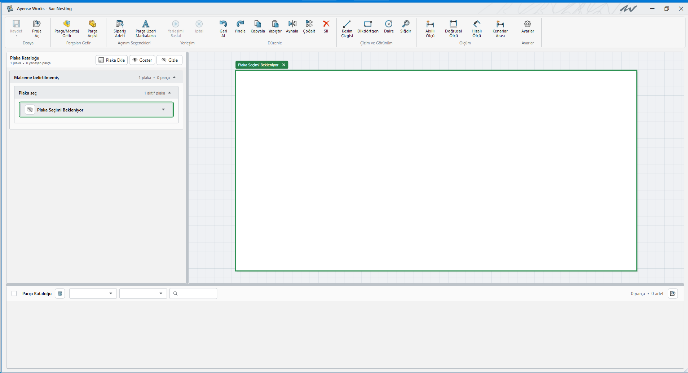The image size is (688, 373).
Task: Select the Daire circle tool
Action: tap(389, 26)
